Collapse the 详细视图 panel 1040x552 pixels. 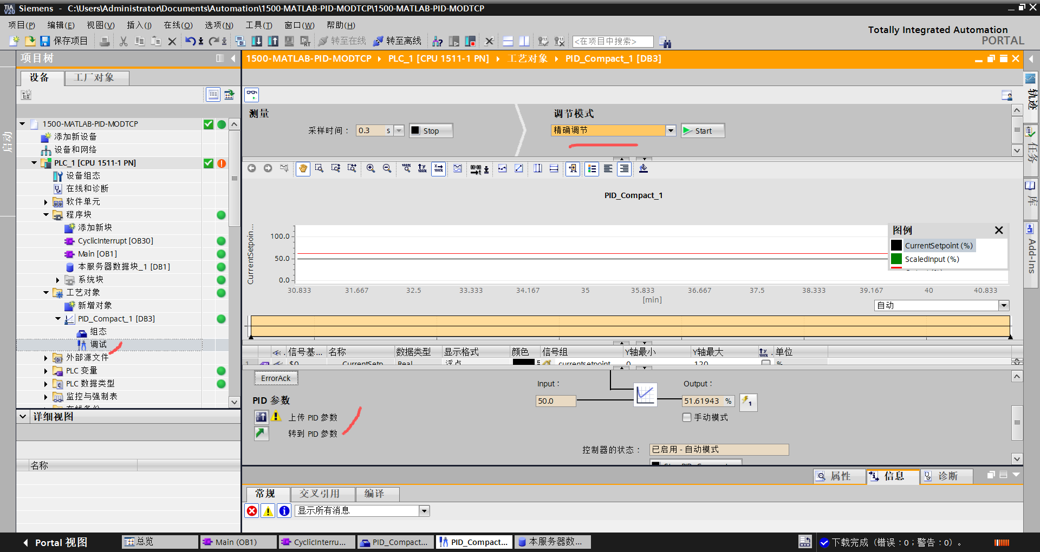23,417
